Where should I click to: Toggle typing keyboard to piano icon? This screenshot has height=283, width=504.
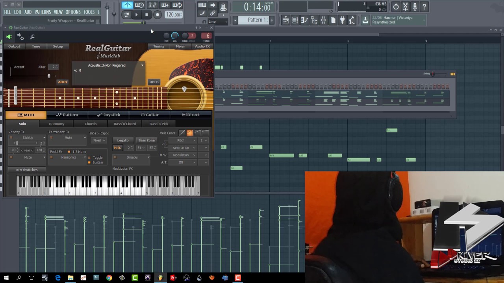tap(202, 5)
